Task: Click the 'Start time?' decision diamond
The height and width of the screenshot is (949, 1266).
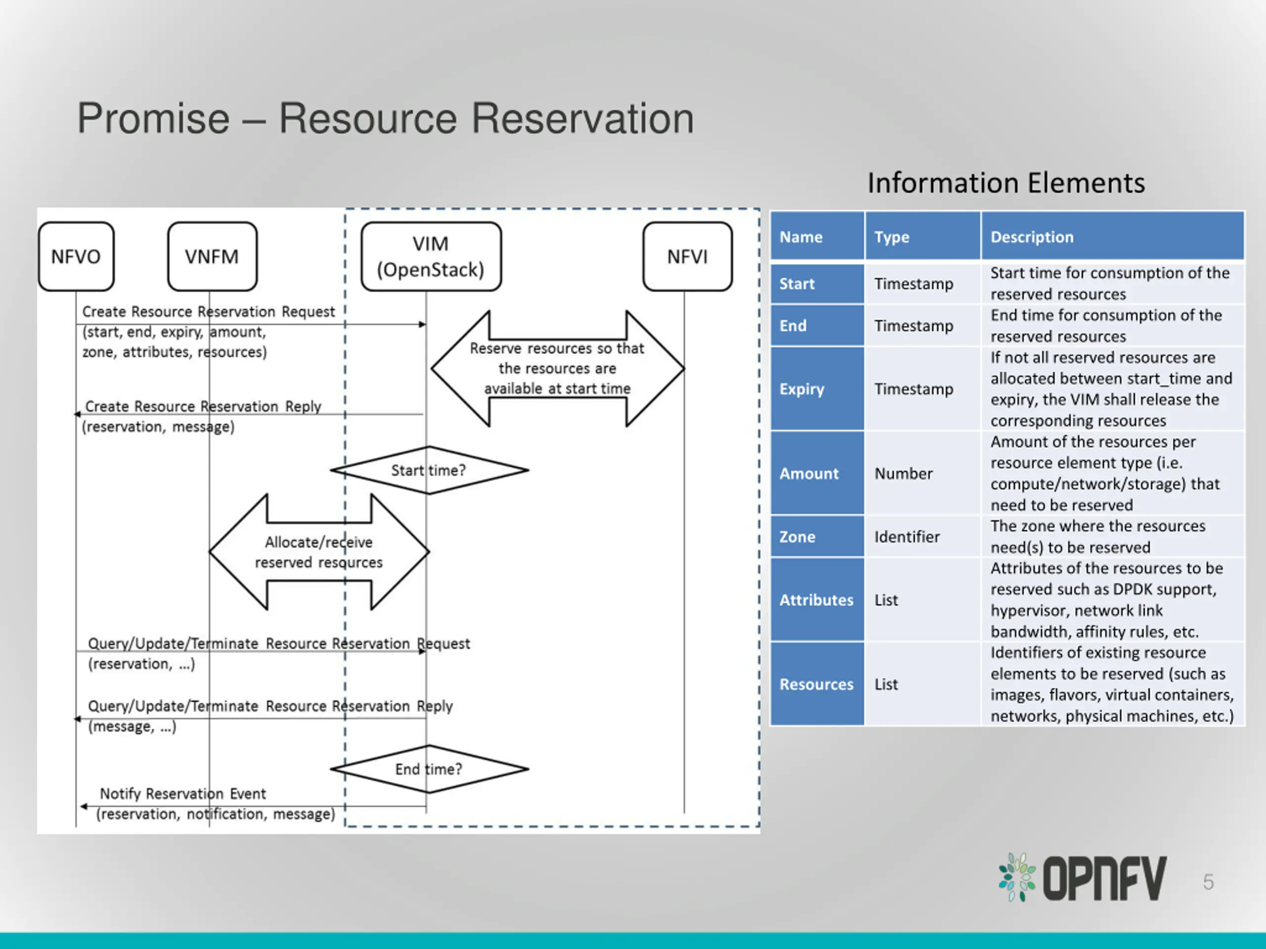Action: click(429, 470)
